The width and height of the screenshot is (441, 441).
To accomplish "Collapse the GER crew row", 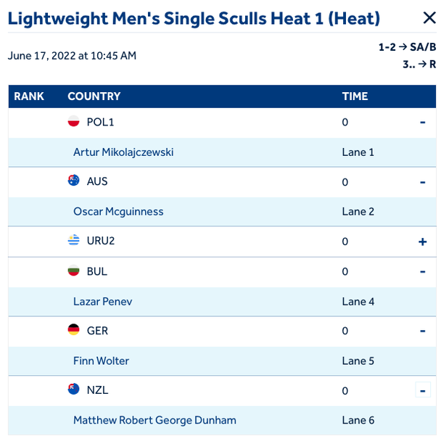I will (x=422, y=331).
